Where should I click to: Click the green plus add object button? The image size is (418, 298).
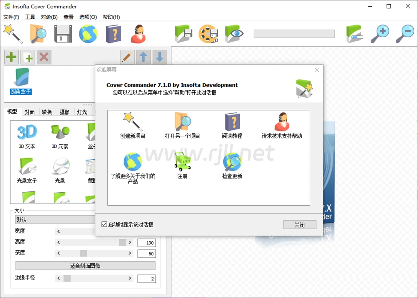click(x=12, y=57)
